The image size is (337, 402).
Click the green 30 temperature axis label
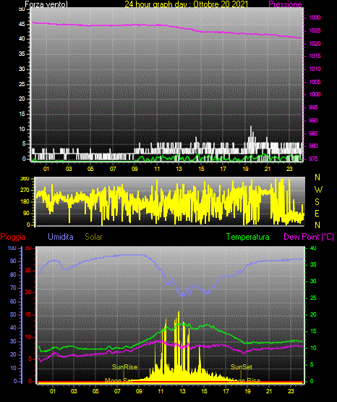coord(313,282)
